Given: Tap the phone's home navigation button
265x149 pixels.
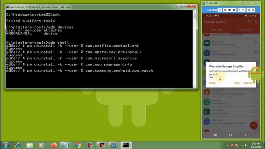Looking at the screenshot, I should click(x=231, y=135).
